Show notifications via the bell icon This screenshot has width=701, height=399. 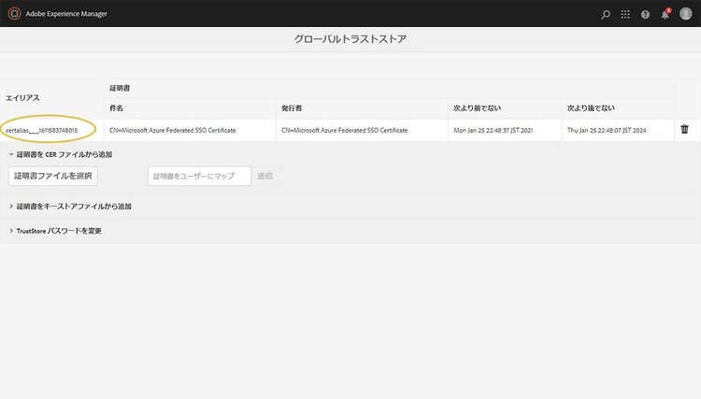pos(665,14)
